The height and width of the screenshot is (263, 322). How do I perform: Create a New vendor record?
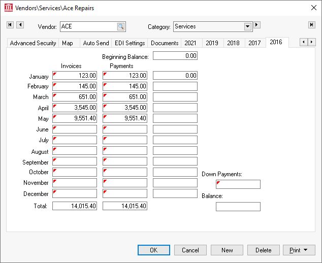click(x=227, y=250)
